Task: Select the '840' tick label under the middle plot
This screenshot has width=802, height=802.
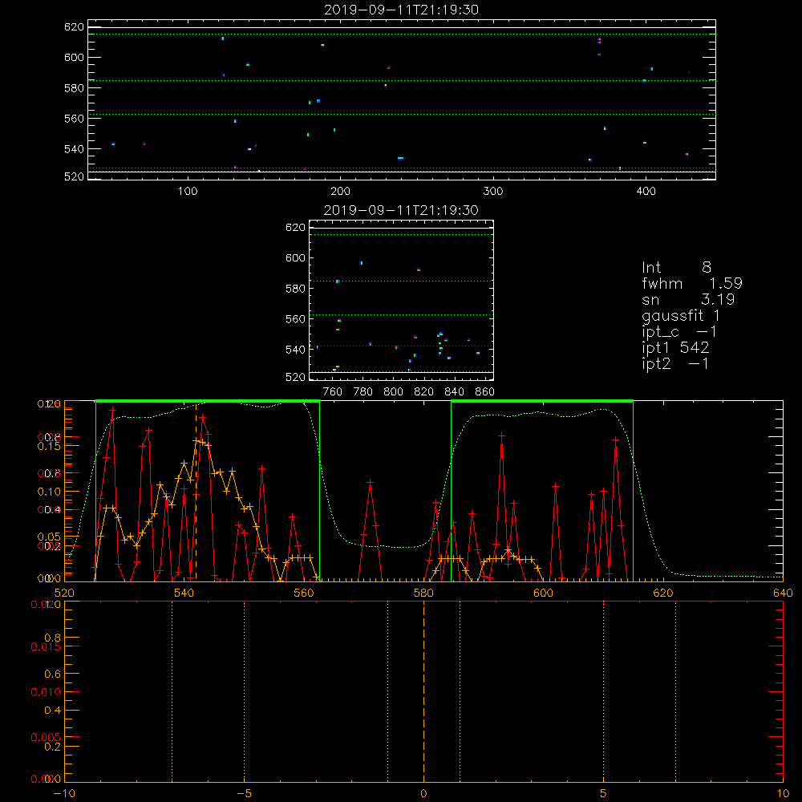Action: 454,392
